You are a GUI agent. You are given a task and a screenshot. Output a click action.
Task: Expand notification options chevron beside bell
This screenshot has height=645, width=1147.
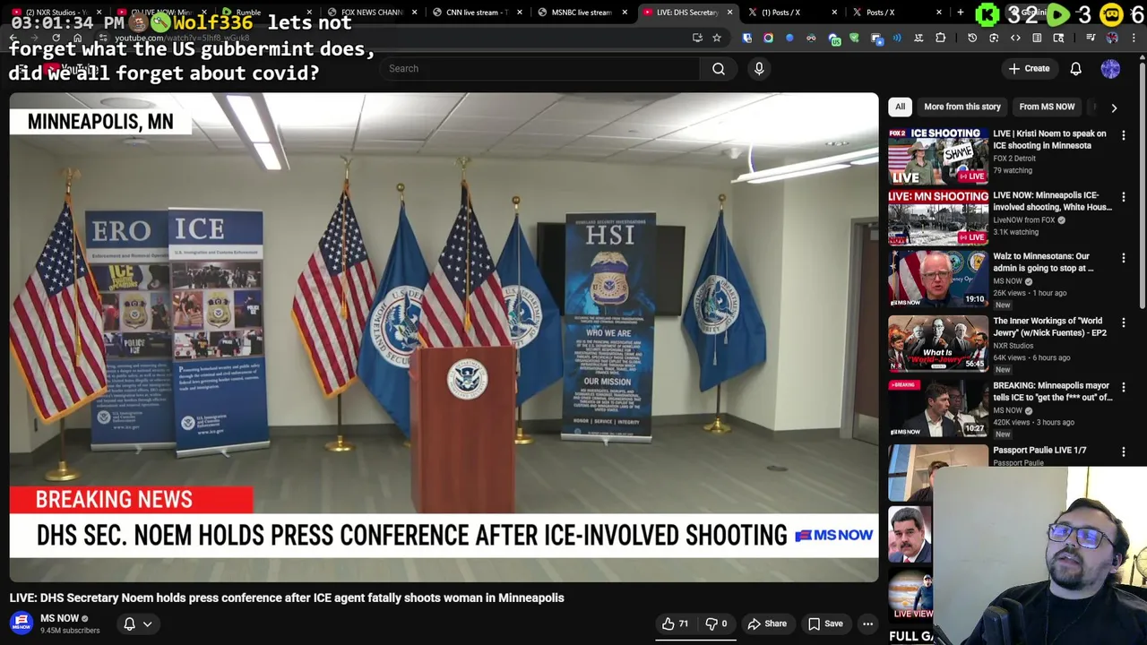point(147,623)
